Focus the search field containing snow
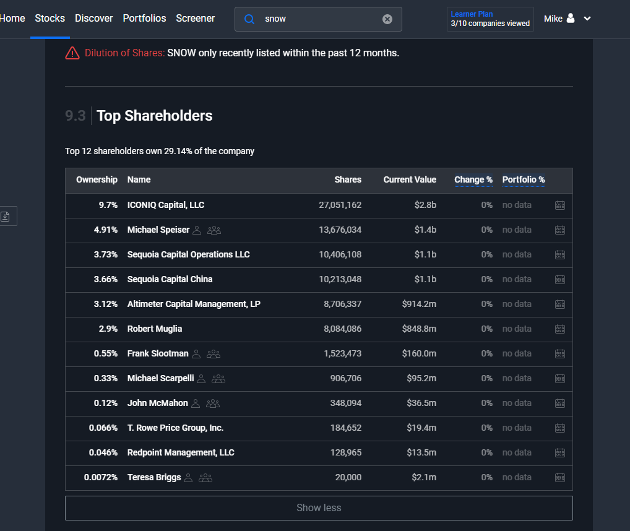The image size is (630, 531). click(x=318, y=19)
